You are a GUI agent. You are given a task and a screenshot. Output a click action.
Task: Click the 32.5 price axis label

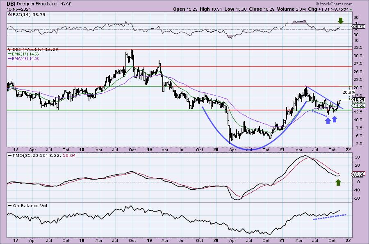tap(358, 47)
